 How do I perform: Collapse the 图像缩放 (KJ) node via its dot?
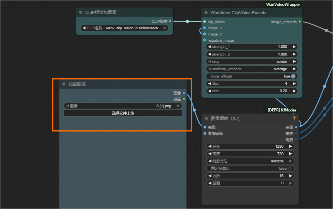coord(206,118)
